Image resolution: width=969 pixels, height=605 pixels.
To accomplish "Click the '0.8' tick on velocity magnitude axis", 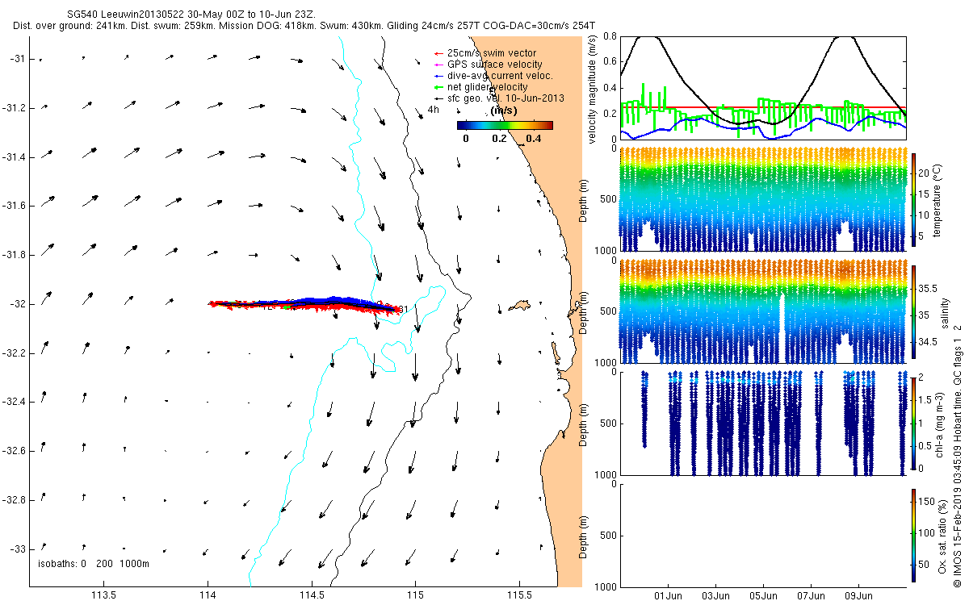I will click(x=610, y=36).
